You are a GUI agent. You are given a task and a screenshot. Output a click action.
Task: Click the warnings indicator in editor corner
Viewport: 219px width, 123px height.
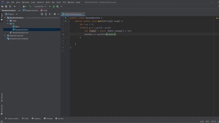(217, 18)
